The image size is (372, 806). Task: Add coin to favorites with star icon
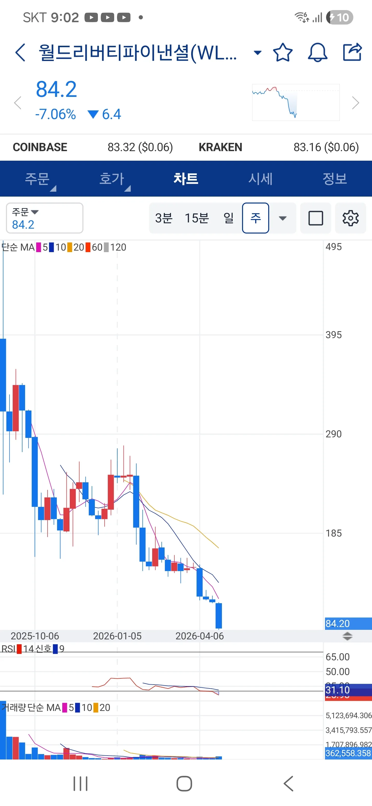pyautogui.click(x=283, y=52)
